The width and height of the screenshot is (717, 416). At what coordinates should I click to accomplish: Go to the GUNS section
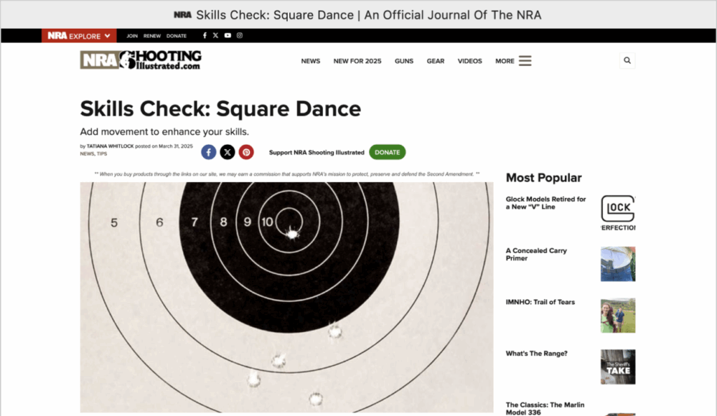pyautogui.click(x=404, y=61)
